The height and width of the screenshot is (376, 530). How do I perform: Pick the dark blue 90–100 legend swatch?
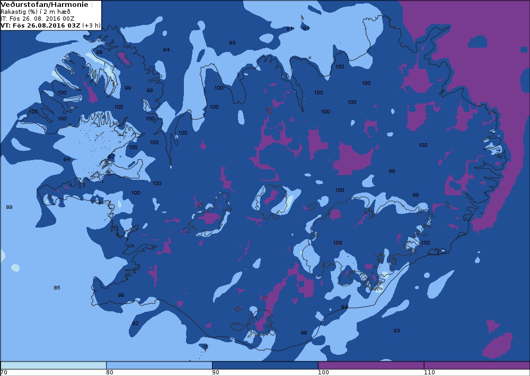pos(265,365)
